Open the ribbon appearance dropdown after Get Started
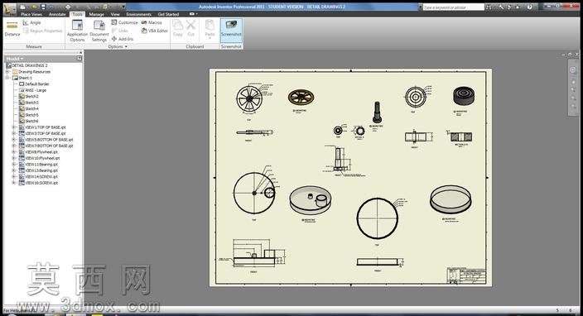The height and width of the screenshot is (316, 583). click(x=193, y=14)
